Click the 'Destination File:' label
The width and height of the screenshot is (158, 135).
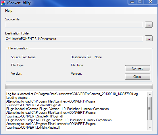point(81,57)
